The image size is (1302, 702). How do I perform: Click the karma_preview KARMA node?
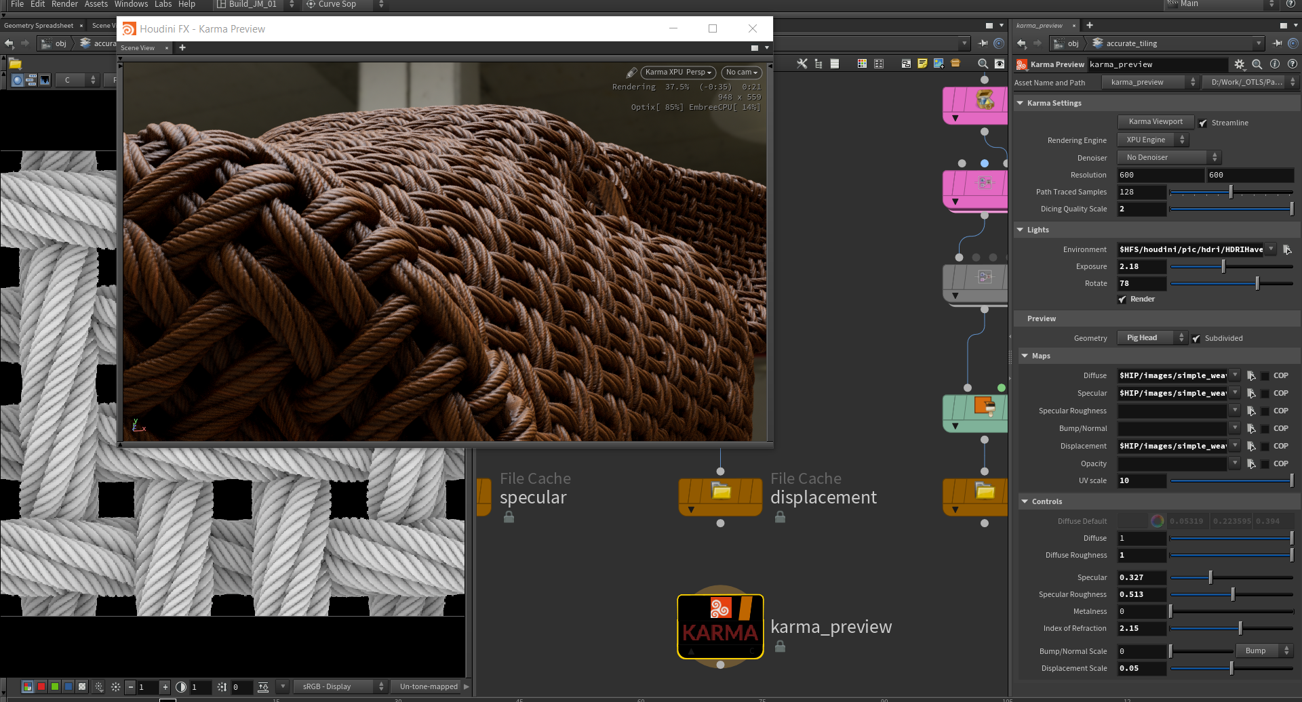click(x=720, y=627)
